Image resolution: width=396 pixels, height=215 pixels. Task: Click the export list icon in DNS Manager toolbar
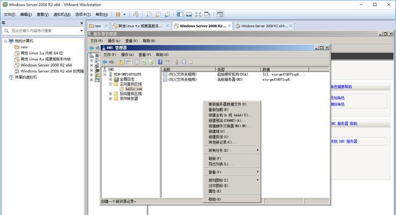point(151,62)
